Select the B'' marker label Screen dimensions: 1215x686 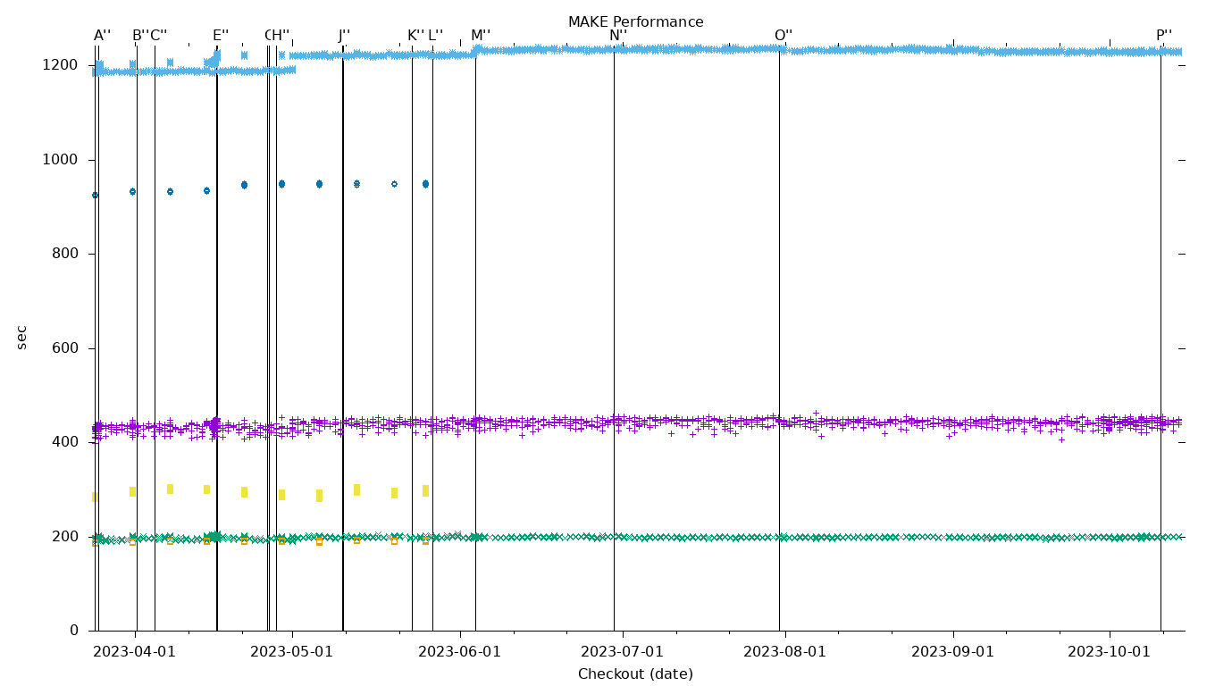pyautogui.click(x=140, y=36)
